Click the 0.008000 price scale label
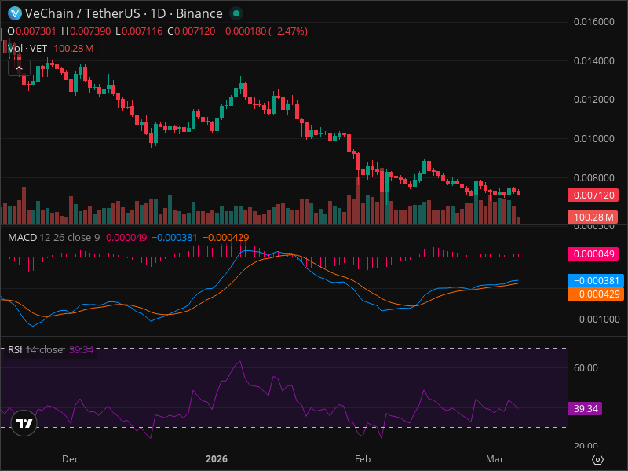Viewport: 628px width, 471px height. tap(594, 177)
